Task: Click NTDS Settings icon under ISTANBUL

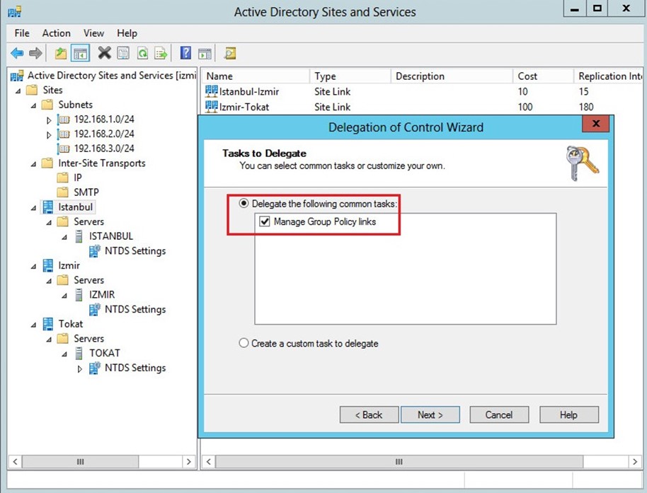Action: [95, 250]
